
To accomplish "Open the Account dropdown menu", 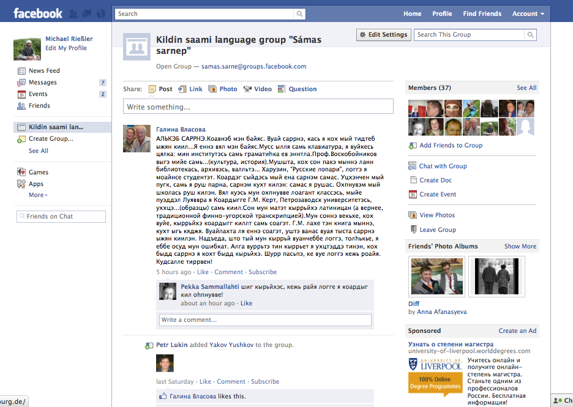I will pos(528,14).
